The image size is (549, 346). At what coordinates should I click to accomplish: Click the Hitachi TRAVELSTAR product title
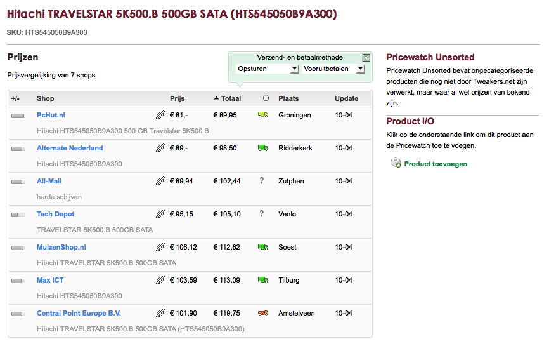(172, 14)
